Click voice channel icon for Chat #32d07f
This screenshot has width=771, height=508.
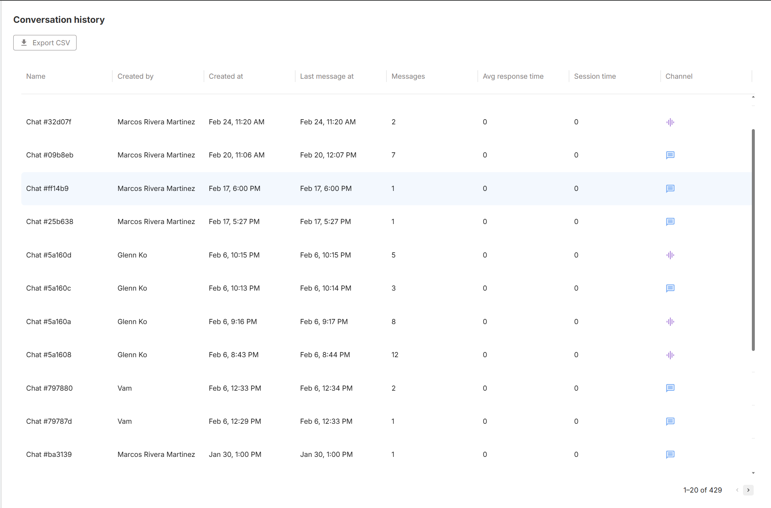click(670, 122)
